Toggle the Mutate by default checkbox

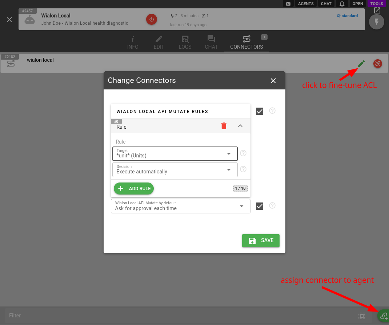260,206
